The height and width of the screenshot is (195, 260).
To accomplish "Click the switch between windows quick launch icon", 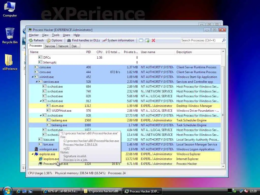I will coord(30,191).
